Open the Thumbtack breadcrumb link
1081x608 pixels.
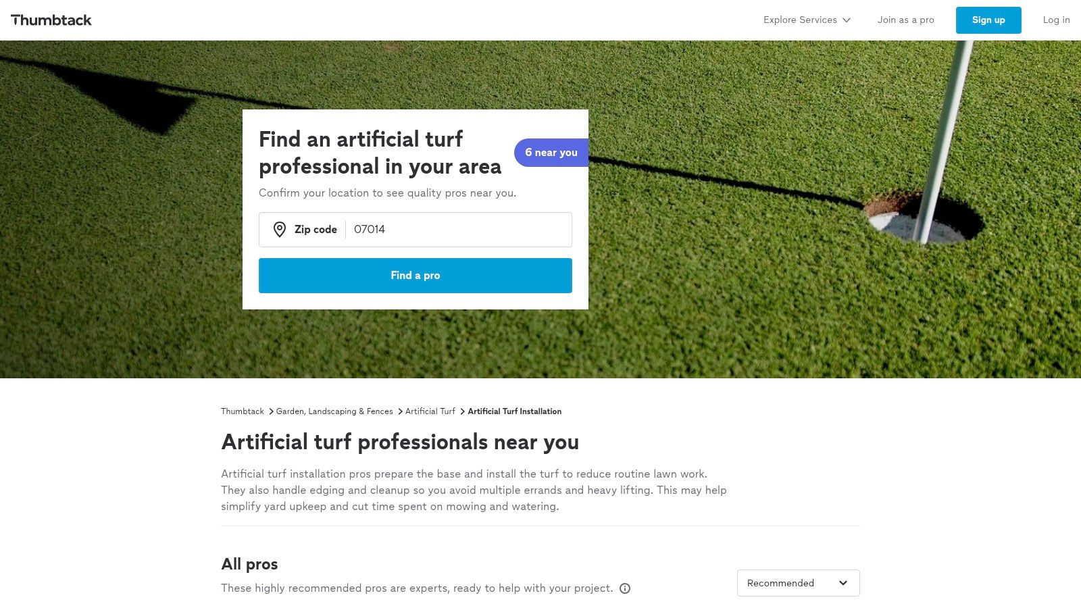click(x=243, y=411)
